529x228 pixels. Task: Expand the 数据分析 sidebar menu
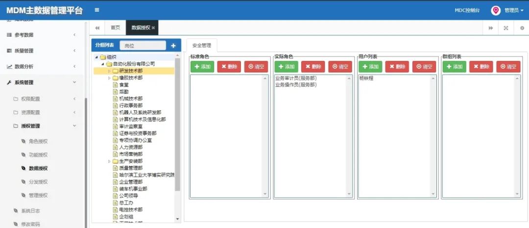pyautogui.click(x=41, y=66)
